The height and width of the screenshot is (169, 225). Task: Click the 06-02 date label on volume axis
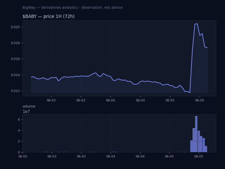tap(23, 156)
